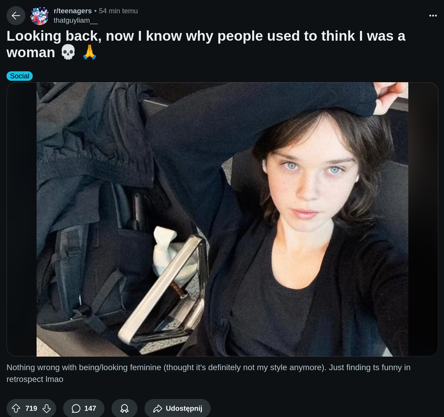The width and height of the screenshot is (444, 417).
Task: Visit the r/teenagers subreddit link
Action: coord(73,11)
